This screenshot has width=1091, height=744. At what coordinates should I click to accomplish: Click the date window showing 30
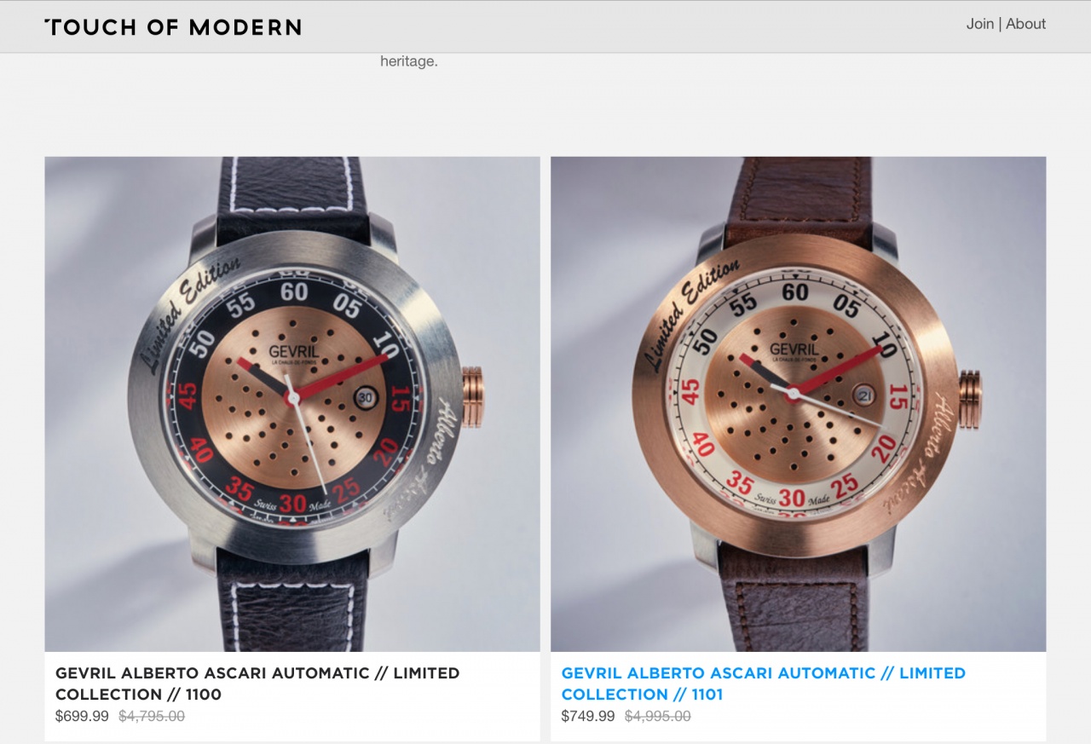tap(366, 397)
